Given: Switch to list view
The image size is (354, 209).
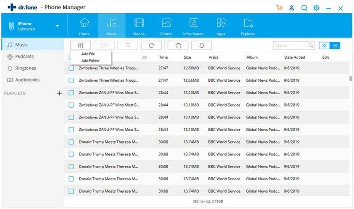Looking at the screenshot, I should 335,46.
